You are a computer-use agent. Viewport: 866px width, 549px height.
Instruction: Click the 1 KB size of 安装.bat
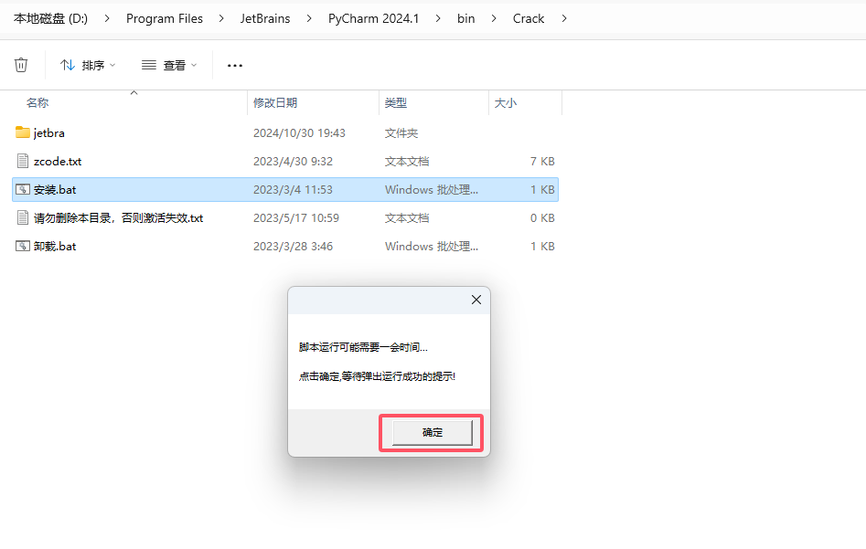542,190
